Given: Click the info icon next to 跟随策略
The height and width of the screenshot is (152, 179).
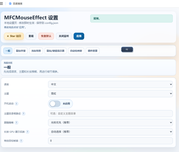Looking at the screenshot, I should 16,123.
